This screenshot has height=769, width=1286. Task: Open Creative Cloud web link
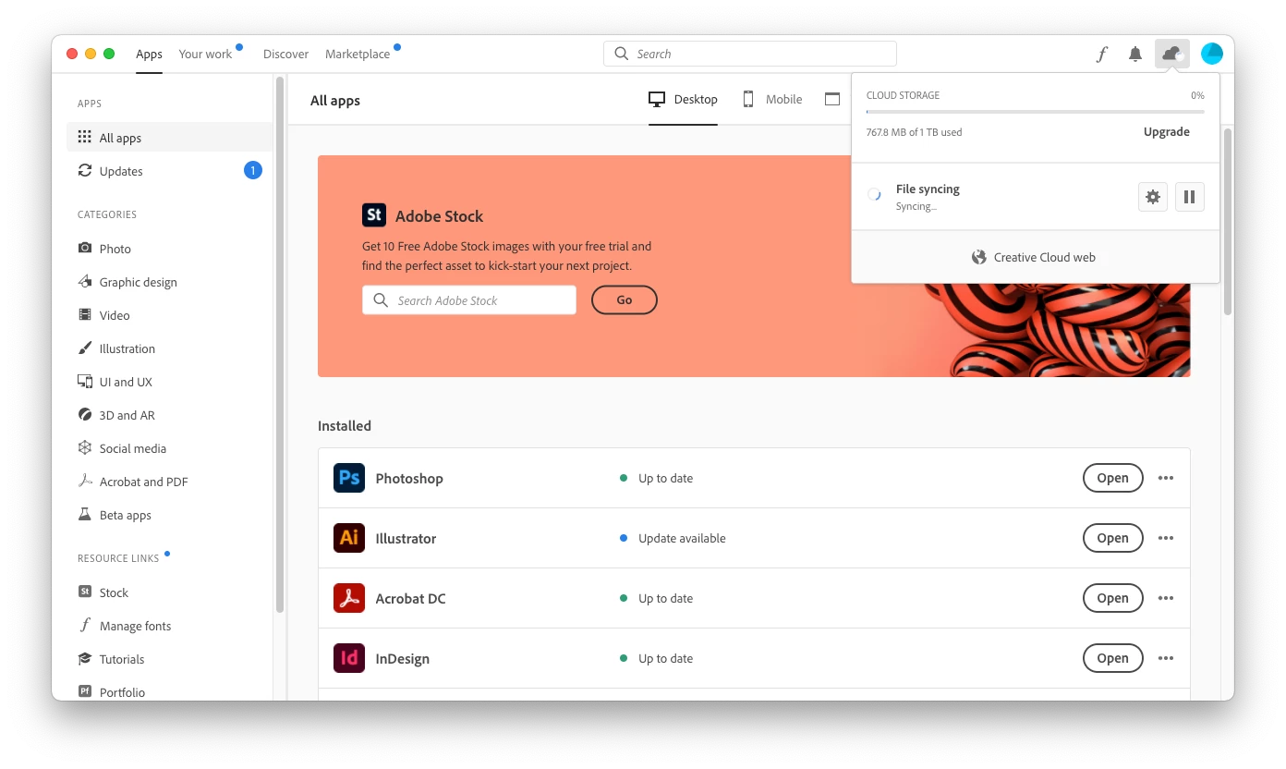tap(1035, 257)
